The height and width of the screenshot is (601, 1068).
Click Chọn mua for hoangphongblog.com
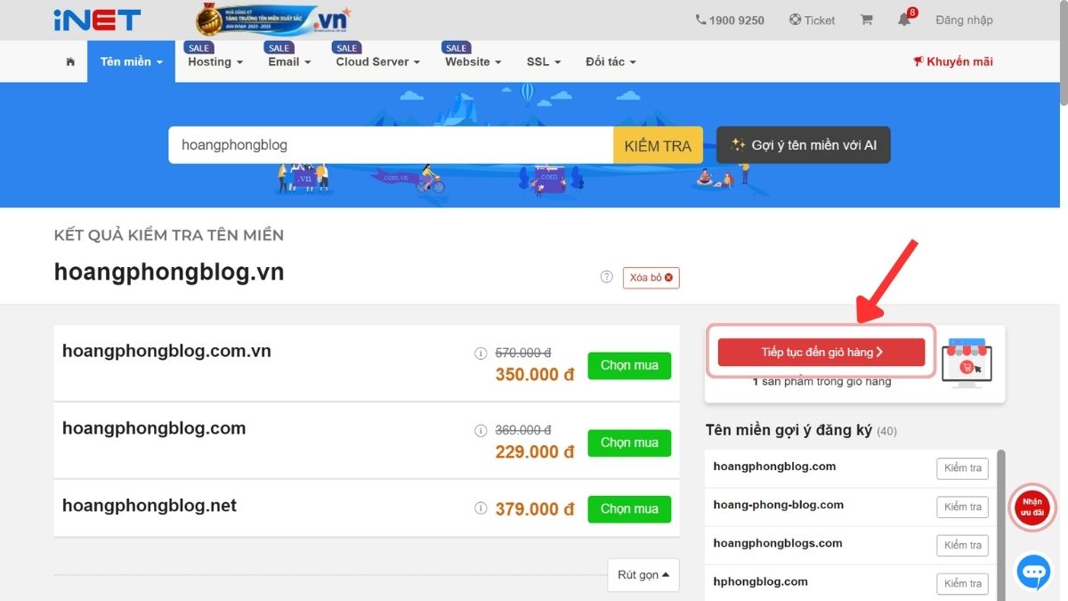click(x=629, y=443)
